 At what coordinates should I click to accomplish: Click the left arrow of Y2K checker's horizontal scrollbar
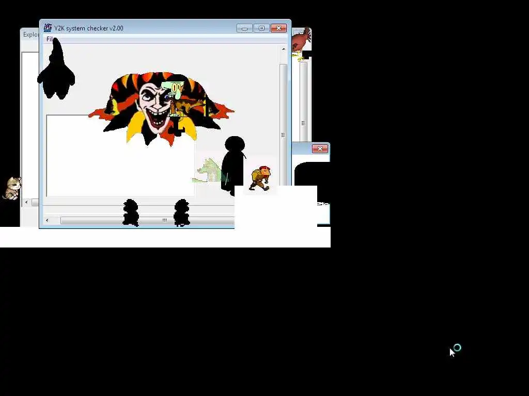(47, 220)
